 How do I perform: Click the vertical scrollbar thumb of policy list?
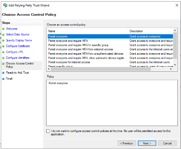click(x=175, y=46)
